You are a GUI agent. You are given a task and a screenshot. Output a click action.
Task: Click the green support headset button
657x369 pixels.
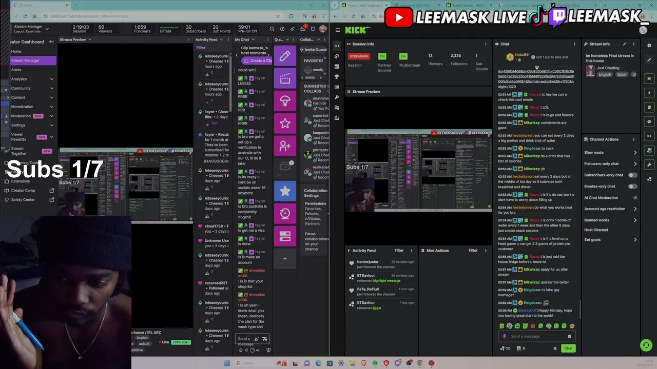(x=646, y=345)
